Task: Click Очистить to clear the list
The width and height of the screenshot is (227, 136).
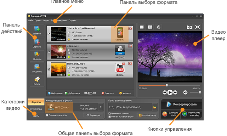Action: (x=108, y=93)
